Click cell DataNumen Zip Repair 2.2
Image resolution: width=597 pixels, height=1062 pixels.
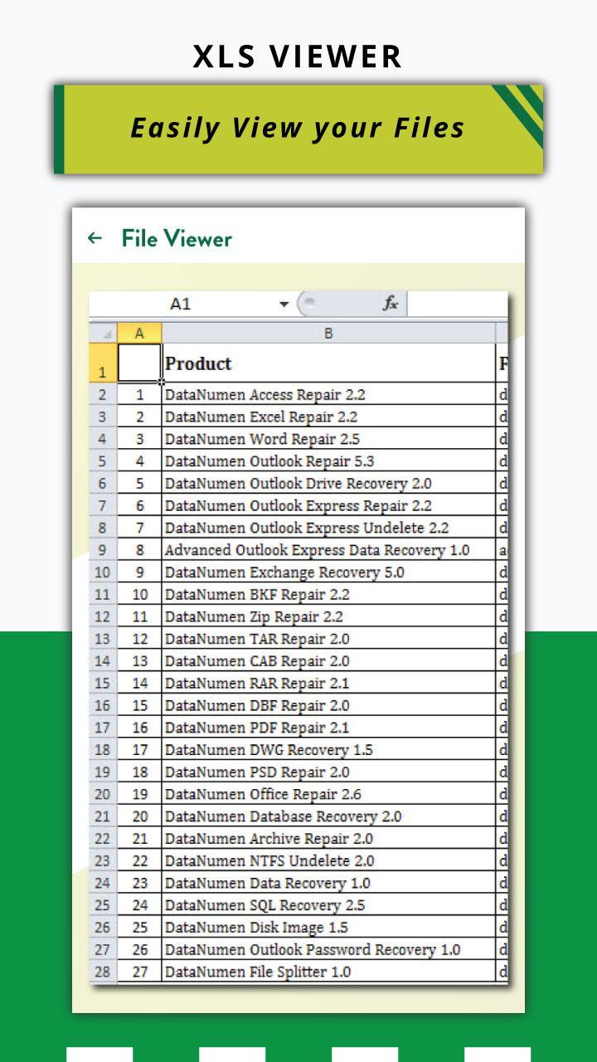click(x=328, y=616)
